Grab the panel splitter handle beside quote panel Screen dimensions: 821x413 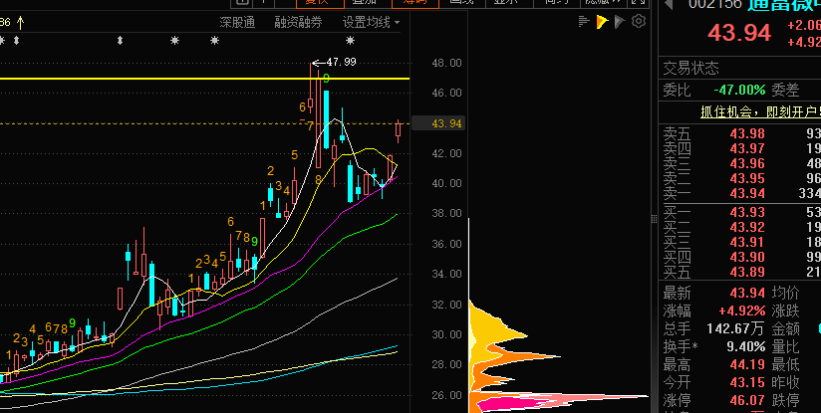pos(654,219)
